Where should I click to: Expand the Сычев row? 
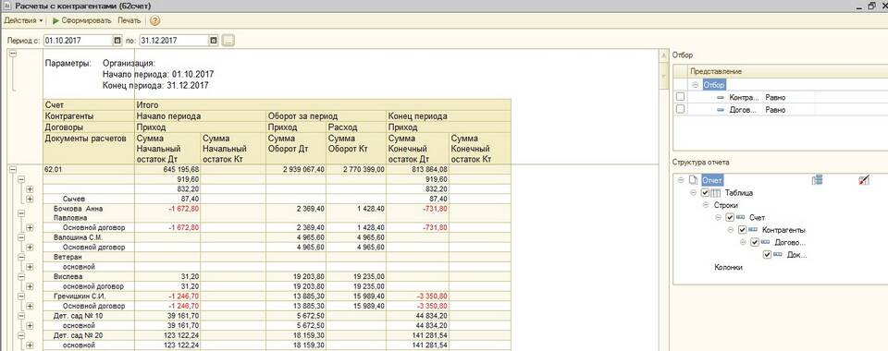click(x=30, y=199)
